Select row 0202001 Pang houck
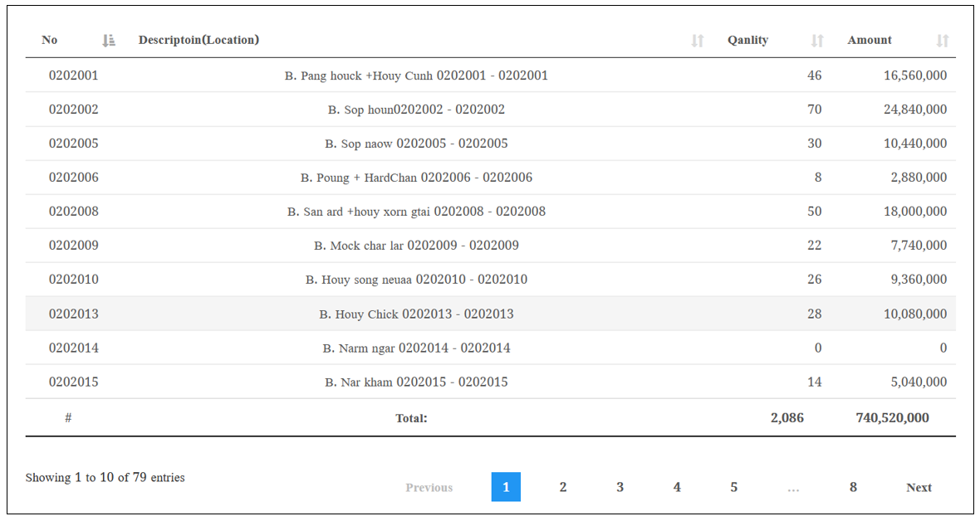 click(x=416, y=75)
